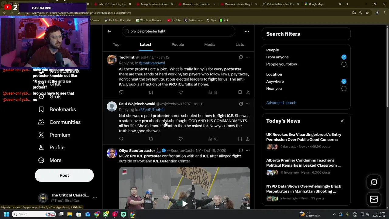Screen dimensions: 389x219
Task: Repost Paul Wojciechowaki's post
Action: coord(151,139)
